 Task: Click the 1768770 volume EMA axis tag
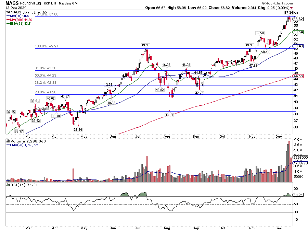300,163
